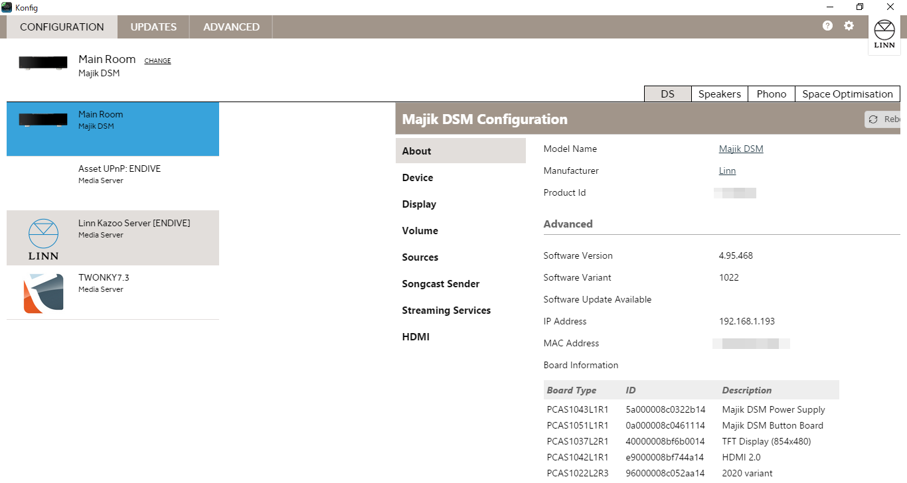Click board type PCAS1042L1R1
This screenshot has width=907, height=483.
(578, 457)
